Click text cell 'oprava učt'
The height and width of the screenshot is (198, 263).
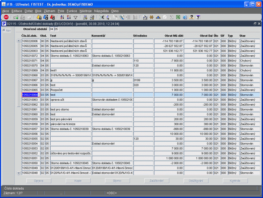70,100
